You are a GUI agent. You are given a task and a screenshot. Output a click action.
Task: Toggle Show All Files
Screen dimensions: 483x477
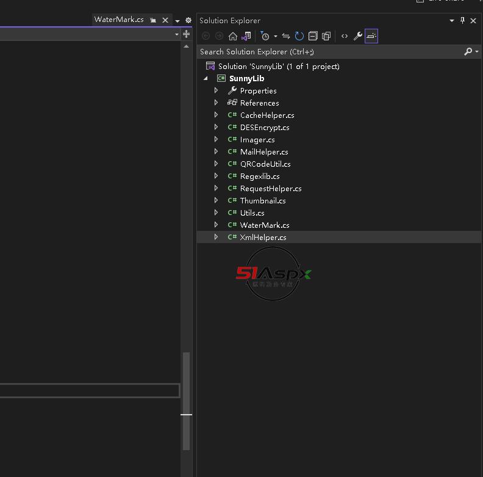coord(326,36)
